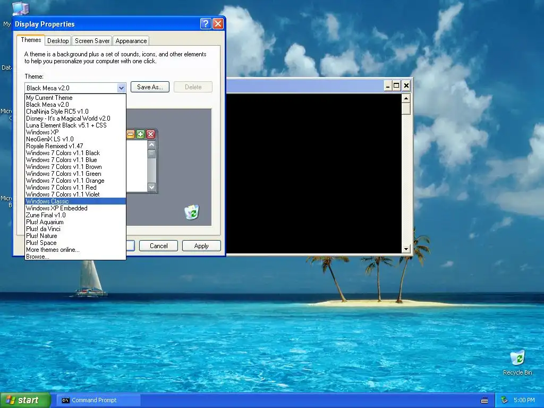This screenshot has width=544, height=408.
Task: Click Command Prompt scrollbar down arrow
Action: pyautogui.click(x=406, y=249)
